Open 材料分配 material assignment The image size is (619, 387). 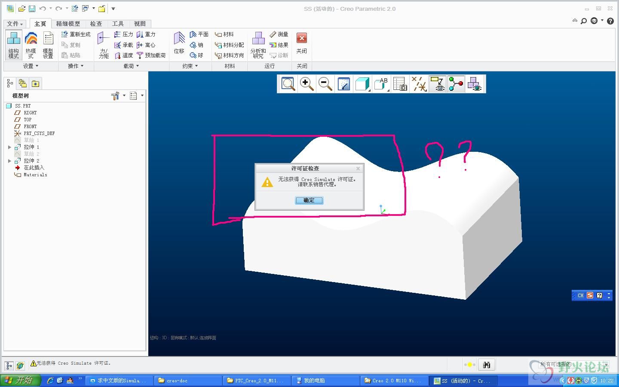230,45
